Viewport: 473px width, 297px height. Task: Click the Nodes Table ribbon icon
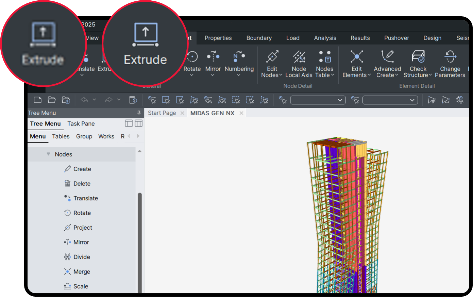tap(325, 56)
